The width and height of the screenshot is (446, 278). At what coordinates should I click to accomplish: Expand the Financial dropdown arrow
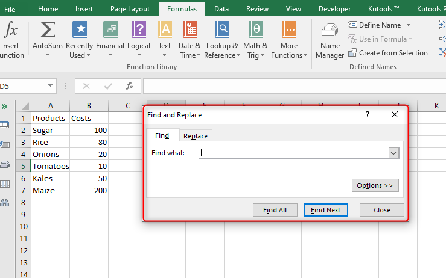pyautogui.click(x=110, y=55)
